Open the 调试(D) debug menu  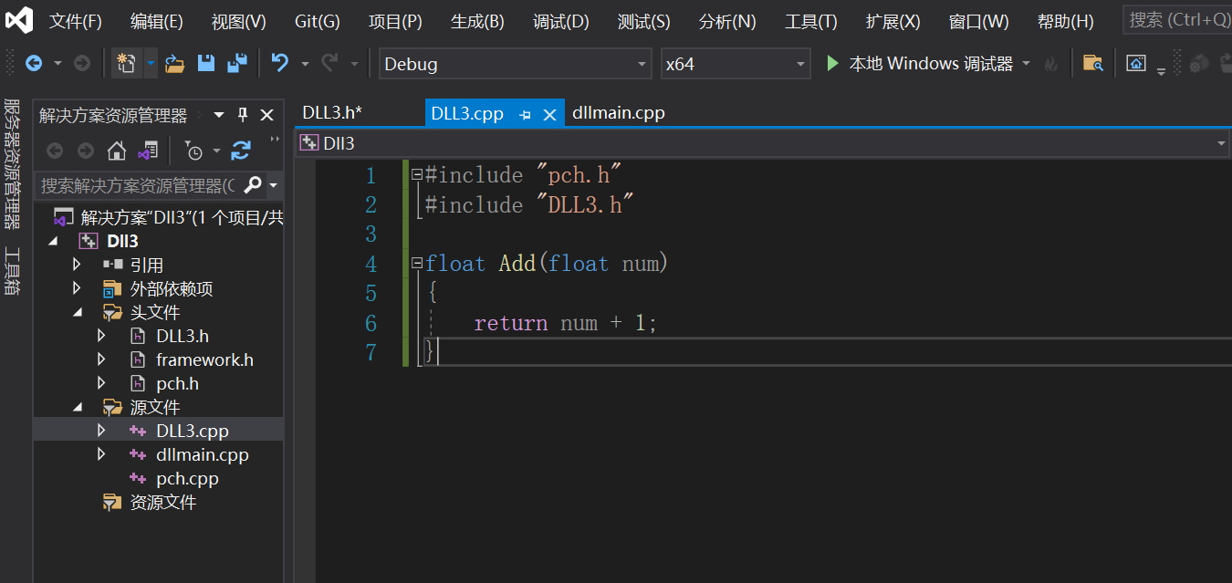point(561,21)
